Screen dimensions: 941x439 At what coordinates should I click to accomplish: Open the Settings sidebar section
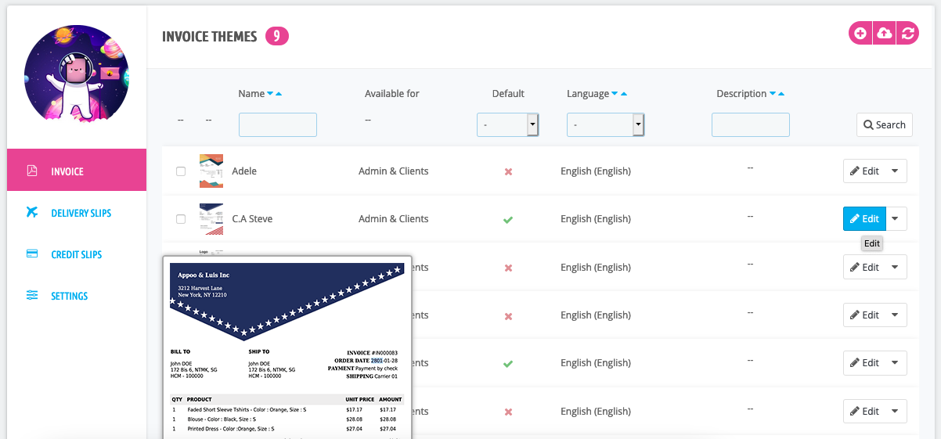(x=77, y=295)
